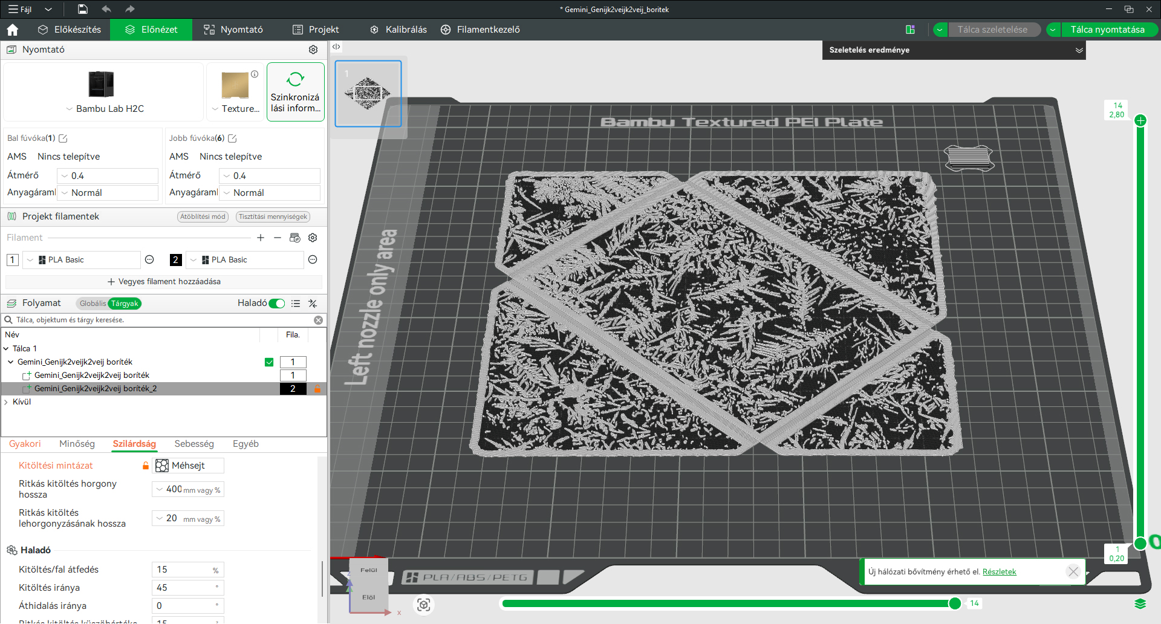Click the save file icon
The image size is (1161, 624).
click(x=83, y=9)
